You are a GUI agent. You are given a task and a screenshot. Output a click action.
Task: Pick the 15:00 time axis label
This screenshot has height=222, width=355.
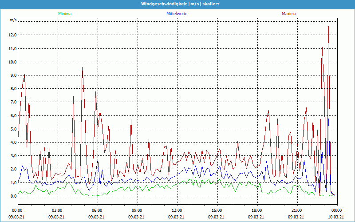pyautogui.click(x=217, y=210)
